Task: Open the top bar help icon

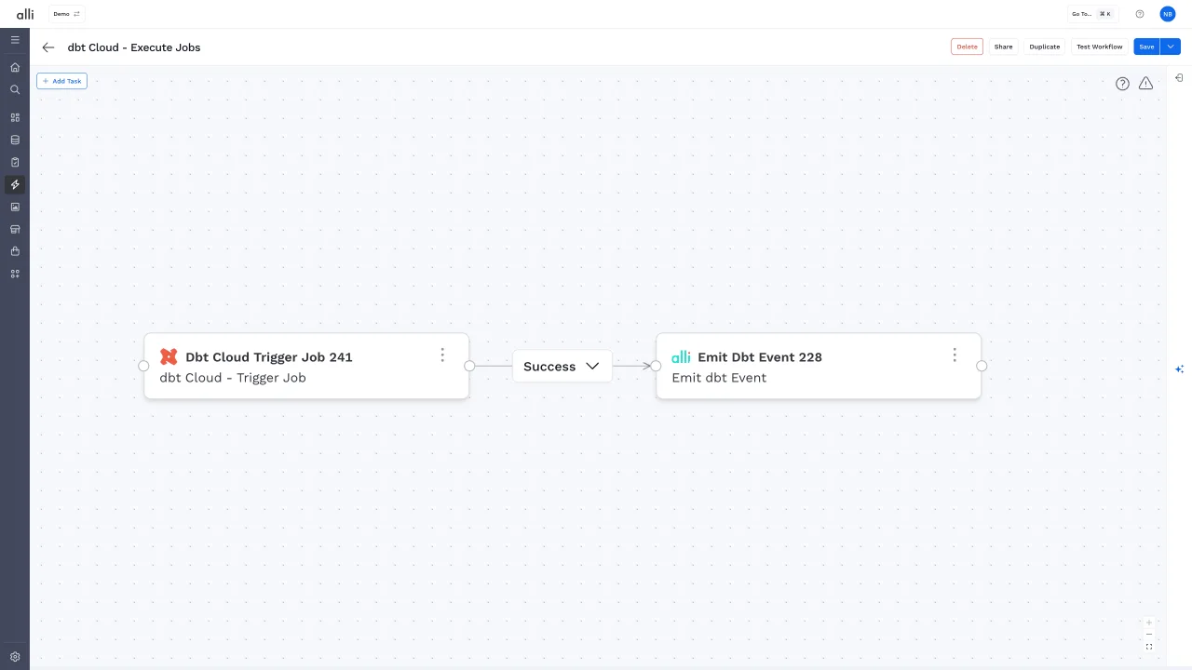Action: click(1140, 14)
